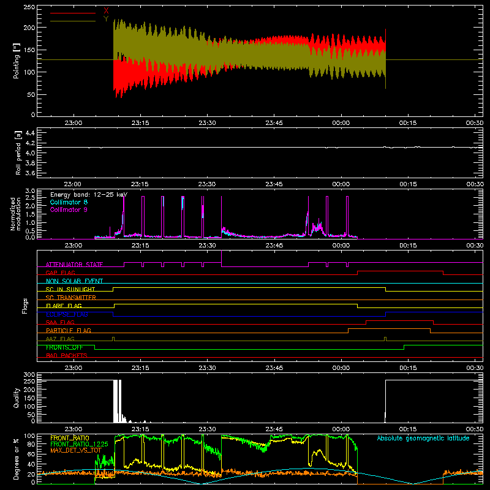The width and height of the screenshot is (490, 490).
Task: Click 00:00 time label under Flags plot
Action: (341, 368)
